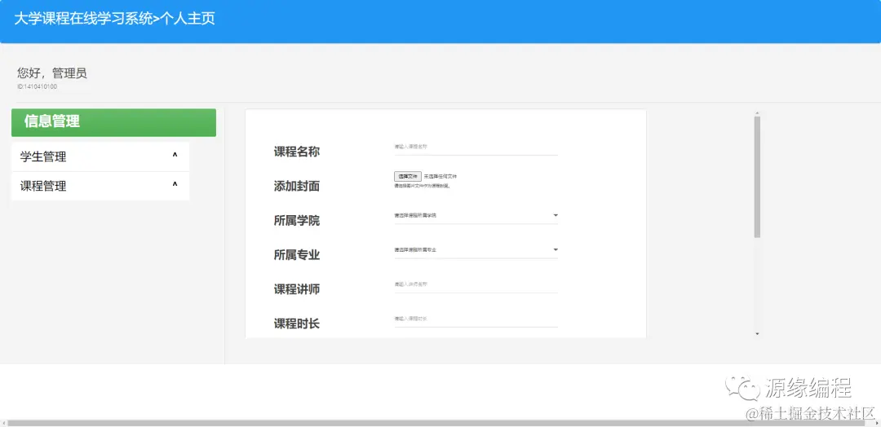
Task: Click the 所属专业 label
Action: 297,255
